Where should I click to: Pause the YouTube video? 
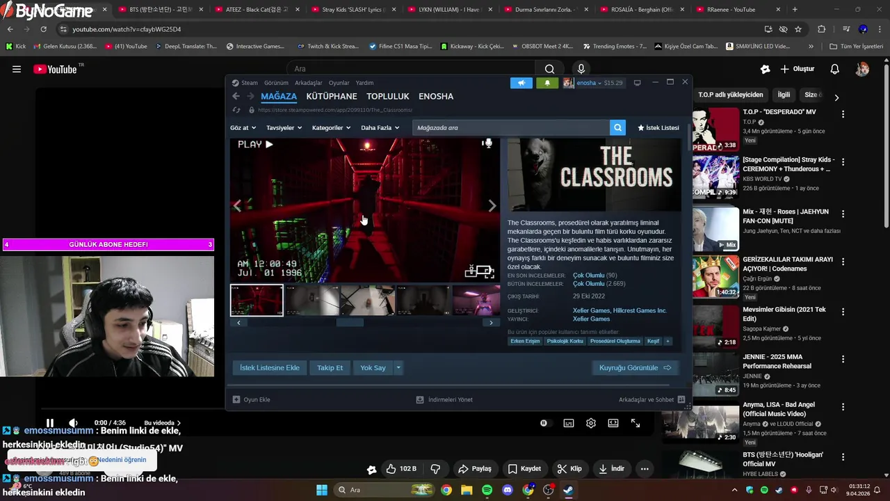[50, 423]
